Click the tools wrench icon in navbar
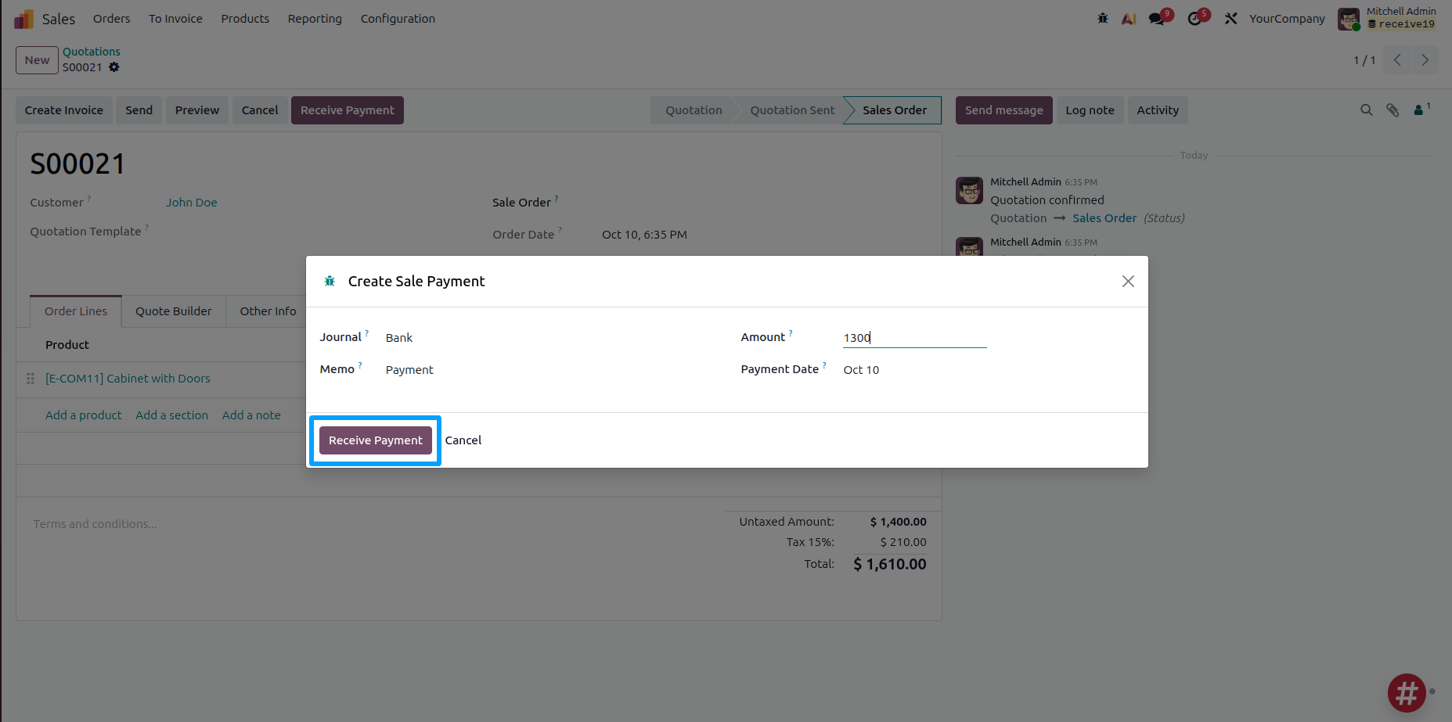This screenshot has height=722, width=1452. click(1230, 19)
